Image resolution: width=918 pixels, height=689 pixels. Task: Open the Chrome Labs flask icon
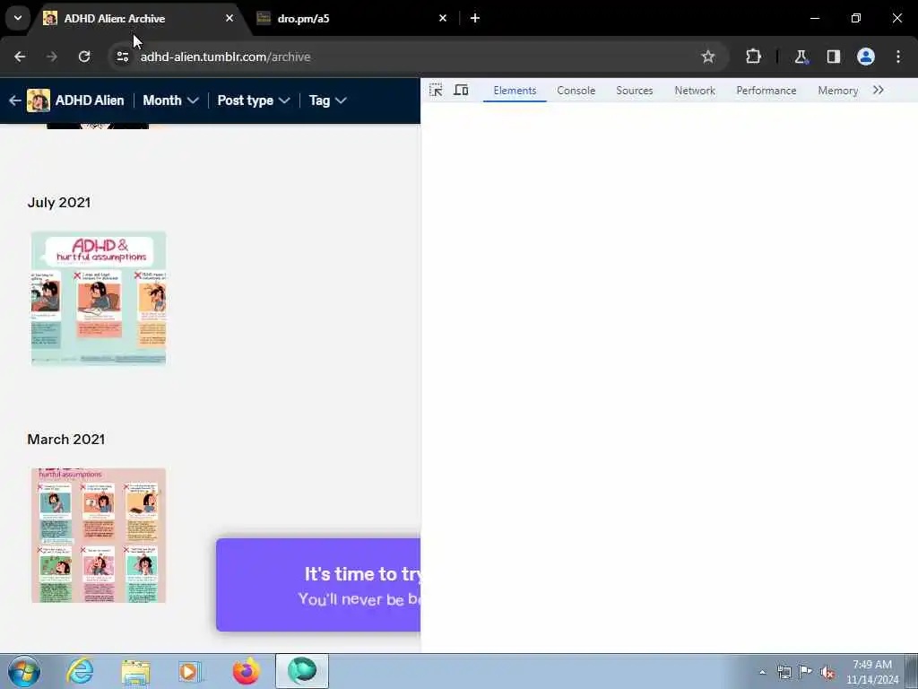pos(801,57)
